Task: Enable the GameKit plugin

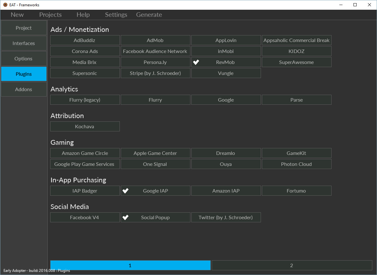Action: [x=296, y=153]
